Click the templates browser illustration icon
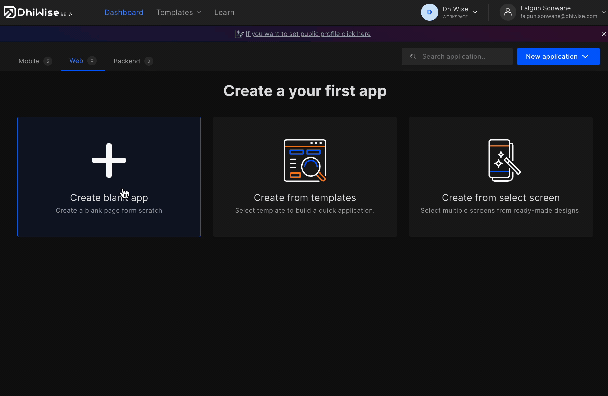The image size is (608, 396). (x=305, y=160)
